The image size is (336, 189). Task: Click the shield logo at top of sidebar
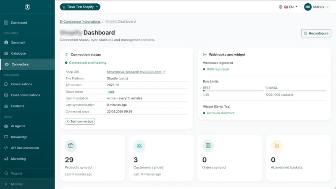click(x=27, y=7)
